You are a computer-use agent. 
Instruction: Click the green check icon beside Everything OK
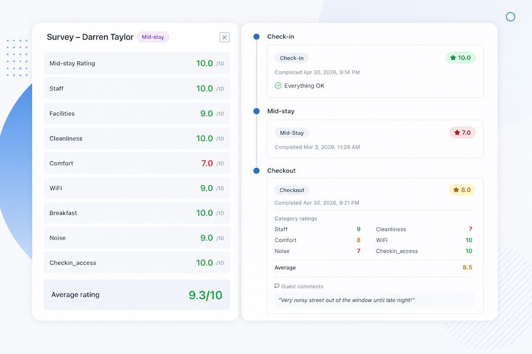[278, 86]
